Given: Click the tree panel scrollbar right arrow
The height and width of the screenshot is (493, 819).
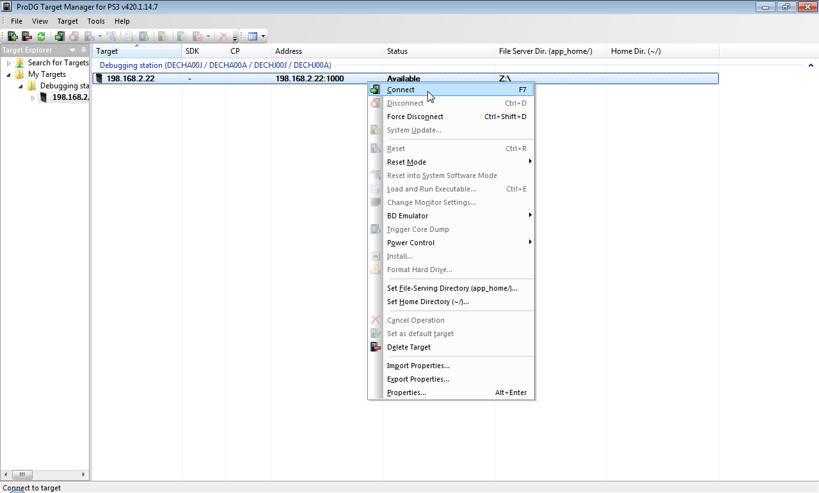Looking at the screenshot, I should [84, 474].
